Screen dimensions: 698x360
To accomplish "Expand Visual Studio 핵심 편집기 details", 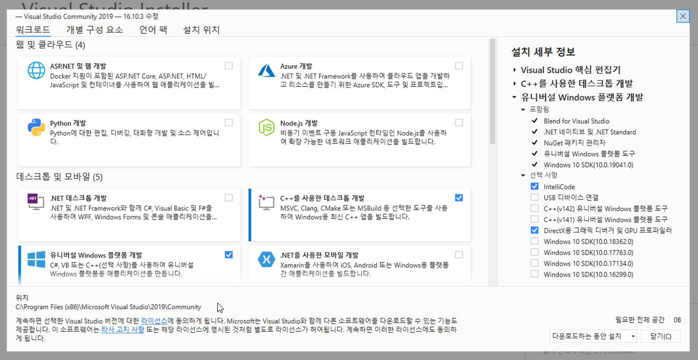I will 515,70.
